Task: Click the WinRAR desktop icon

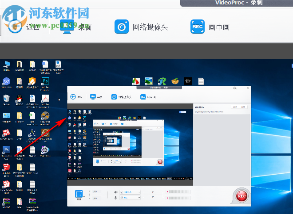Action: (x=7, y=203)
